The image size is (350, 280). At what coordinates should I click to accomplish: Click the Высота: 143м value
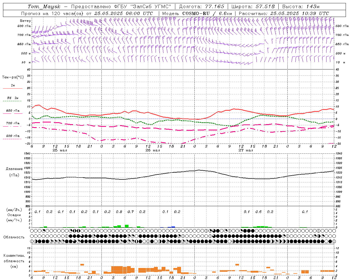(x=301, y=7)
